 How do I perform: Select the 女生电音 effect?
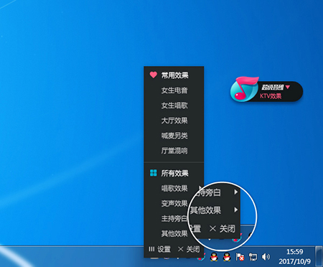point(174,90)
